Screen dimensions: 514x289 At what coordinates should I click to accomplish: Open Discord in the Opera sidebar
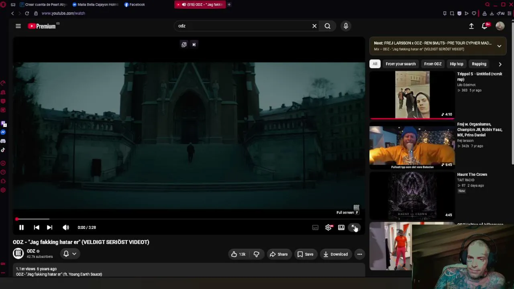pos(3,141)
